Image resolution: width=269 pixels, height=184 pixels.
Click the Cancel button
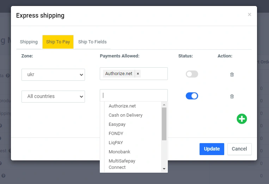click(x=239, y=149)
